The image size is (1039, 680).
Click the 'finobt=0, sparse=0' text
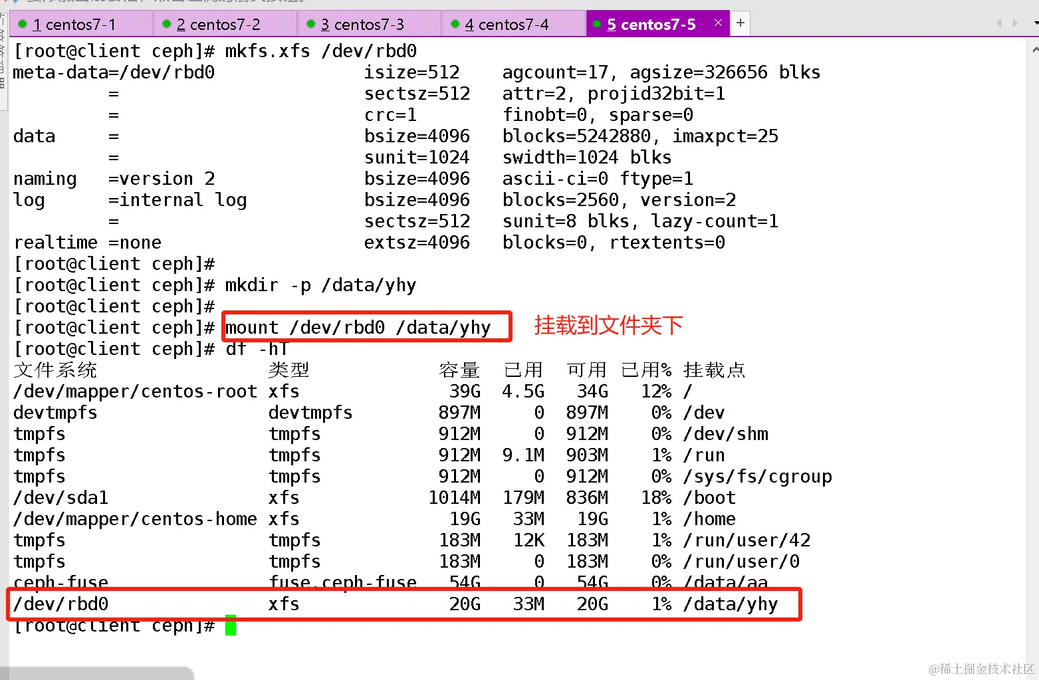(598, 115)
